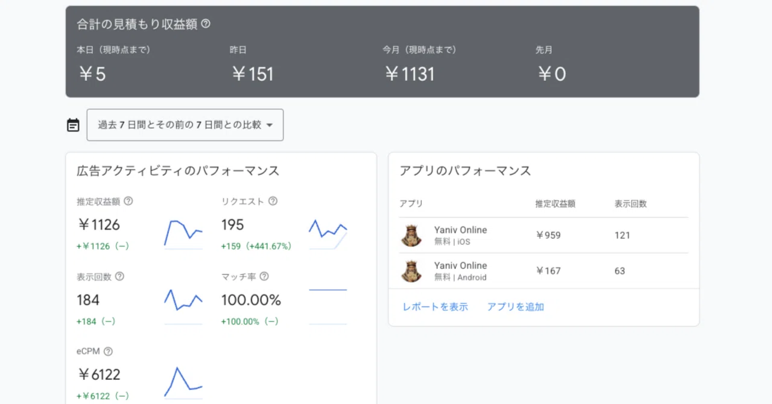Open the 過去7日間 comparison dropdown
772x404 pixels.
point(185,125)
